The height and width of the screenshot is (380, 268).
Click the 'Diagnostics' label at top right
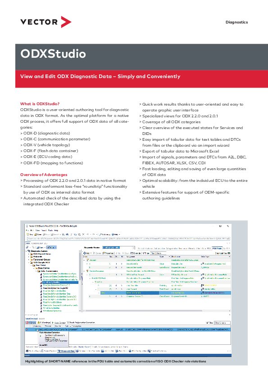pos(236,22)
